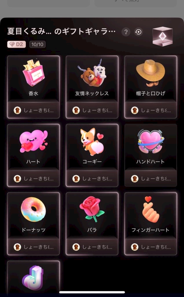Tap the gift gallery title text
Screen dimensions: 184x297
61,31
